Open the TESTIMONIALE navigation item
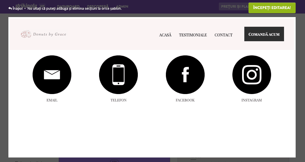Screen dimensions: 305x162 [x=193, y=35]
